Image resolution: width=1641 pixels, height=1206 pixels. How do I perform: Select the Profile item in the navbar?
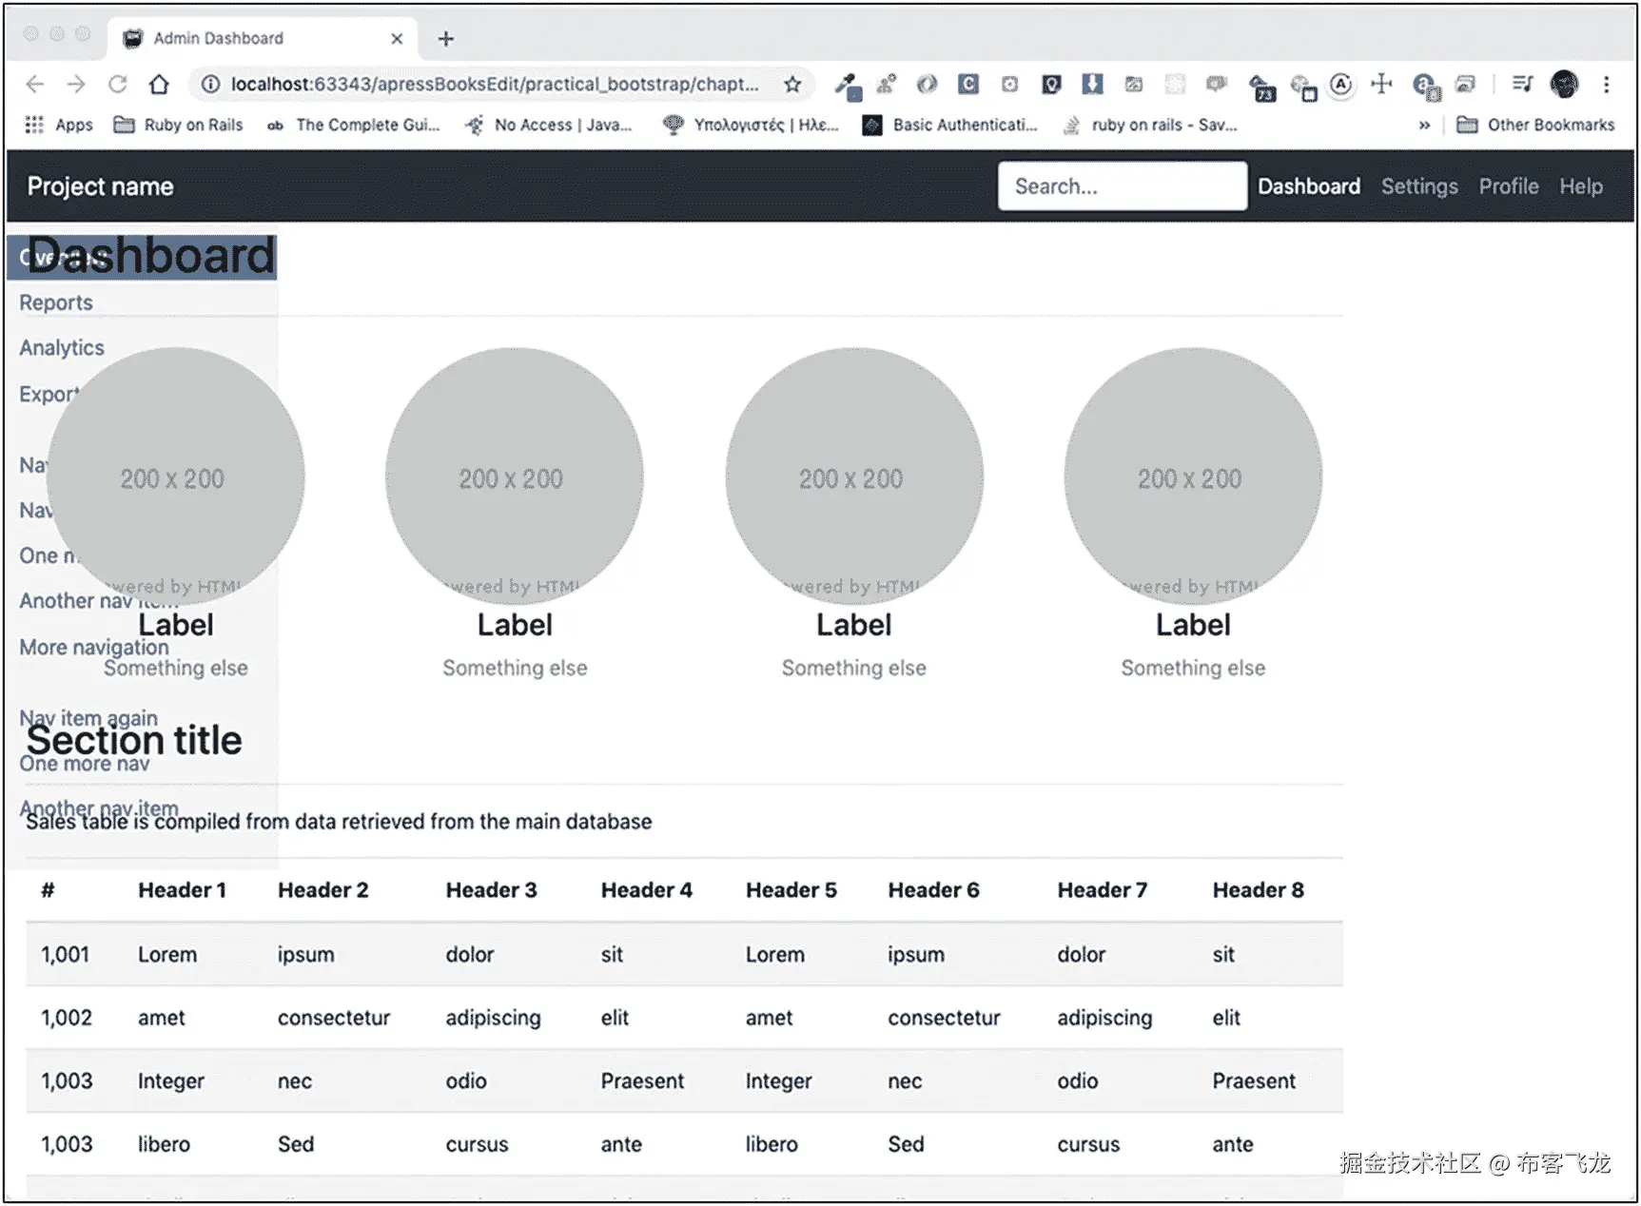tap(1508, 186)
